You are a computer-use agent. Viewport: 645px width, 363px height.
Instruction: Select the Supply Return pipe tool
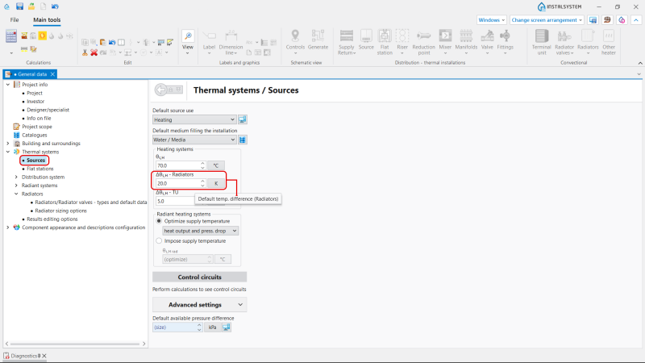click(347, 42)
